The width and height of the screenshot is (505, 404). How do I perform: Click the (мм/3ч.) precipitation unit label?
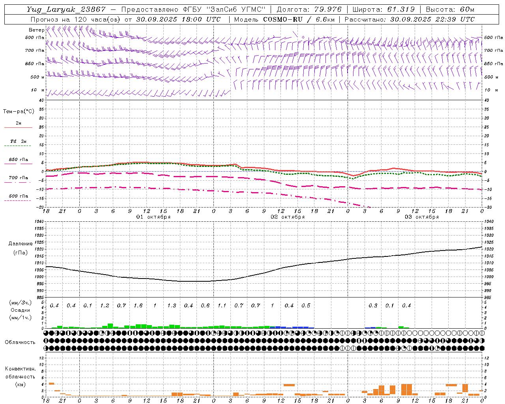point(21,303)
